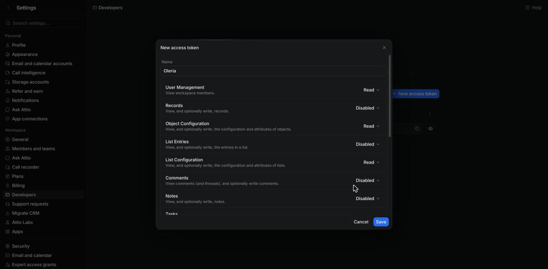Open Object Configuration permission dropdown
548x269 pixels.
371,126
